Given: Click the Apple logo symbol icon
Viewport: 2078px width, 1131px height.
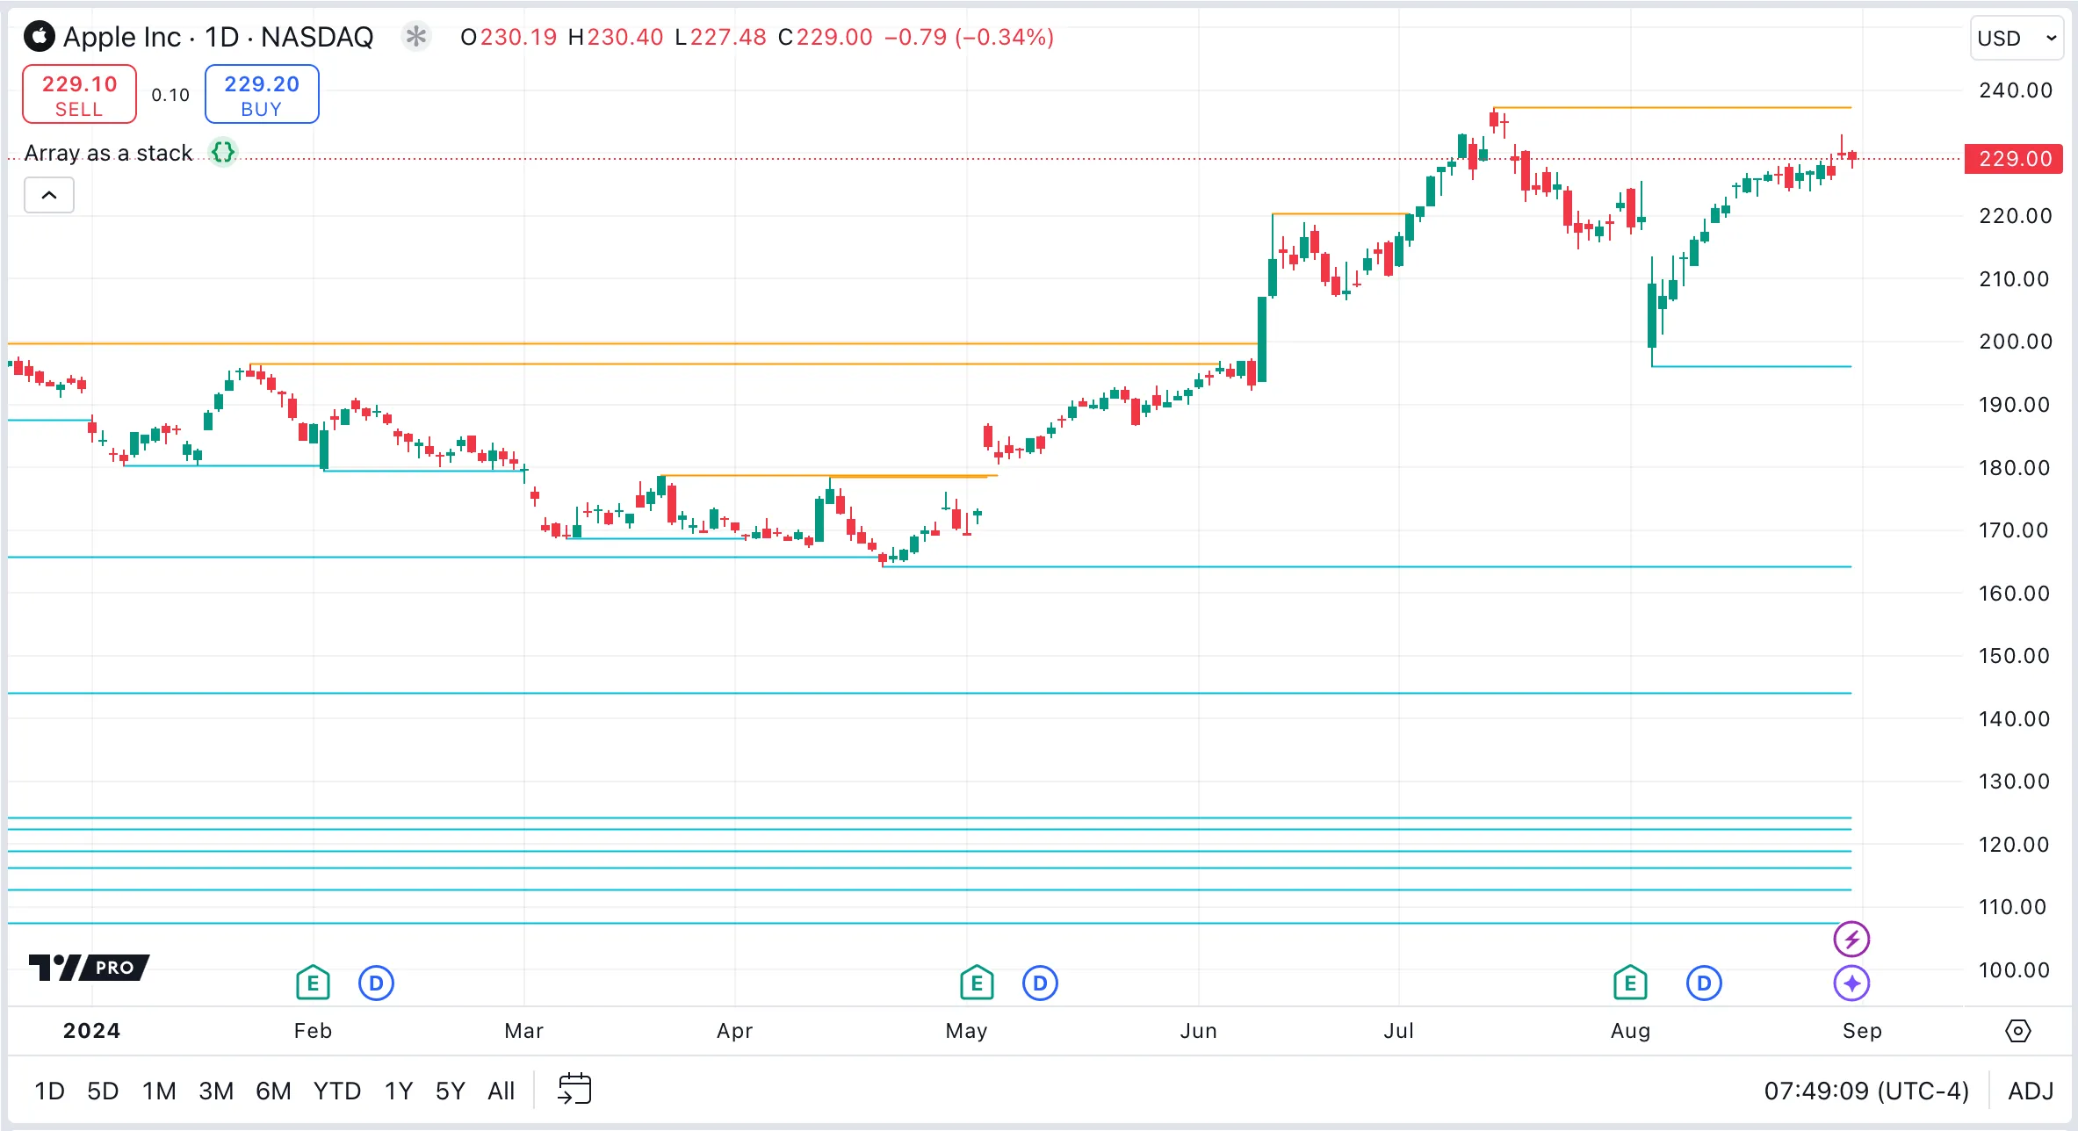Looking at the screenshot, I should click(x=39, y=37).
